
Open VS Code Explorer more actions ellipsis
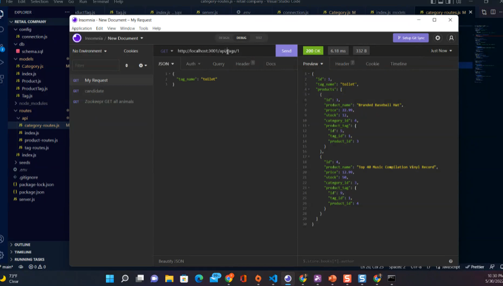(x=67, y=12)
